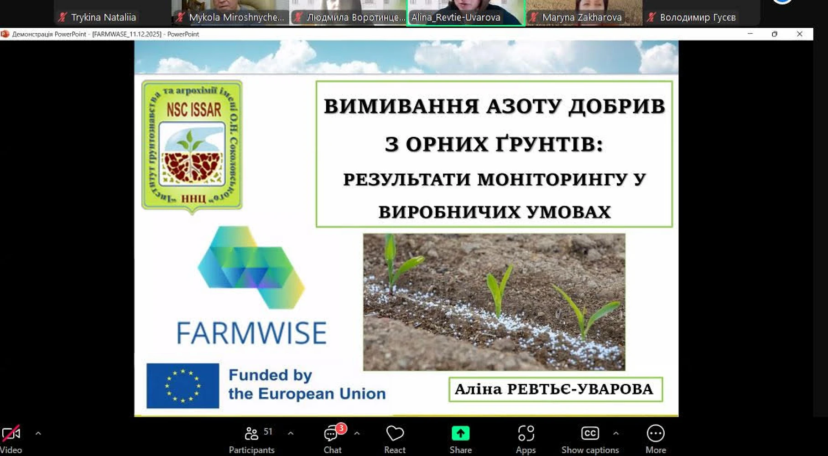The width and height of the screenshot is (828, 456).
Task: Select Alina_Revtie-Uvarova video thumbnail
Action: (x=466, y=12)
